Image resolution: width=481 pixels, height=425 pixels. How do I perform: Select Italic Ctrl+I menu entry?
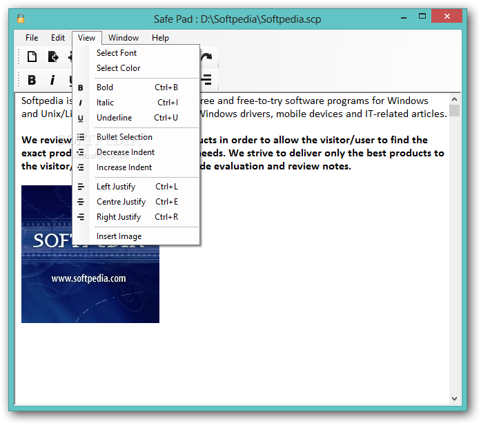click(x=137, y=102)
